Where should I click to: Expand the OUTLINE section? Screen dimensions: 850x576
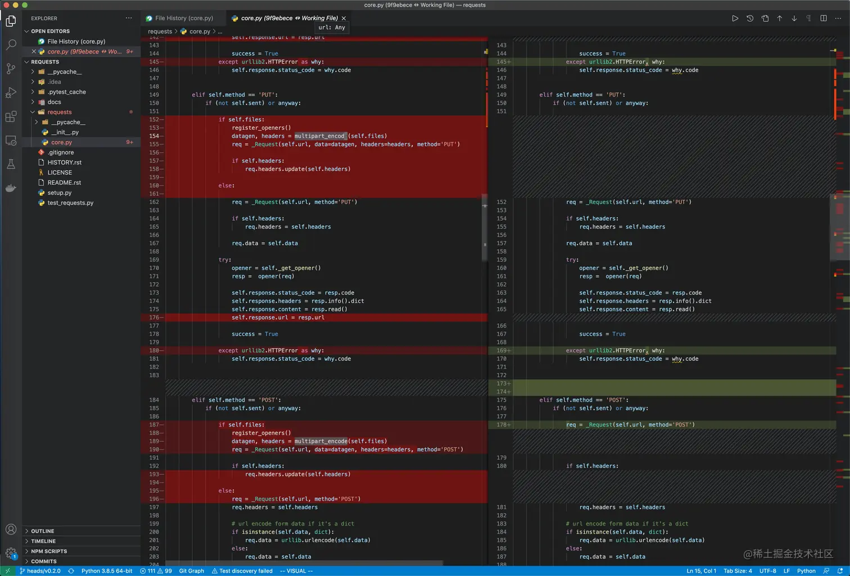coord(43,531)
